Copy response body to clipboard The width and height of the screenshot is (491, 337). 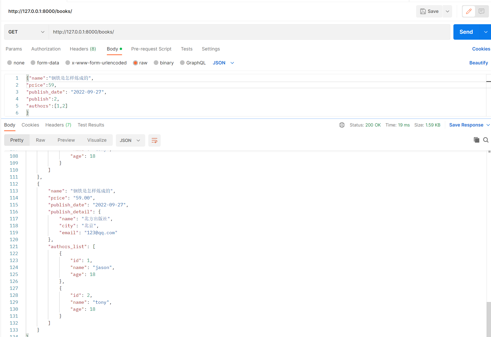tap(476, 140)
